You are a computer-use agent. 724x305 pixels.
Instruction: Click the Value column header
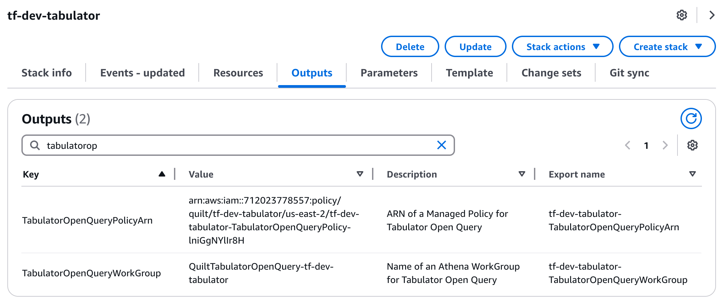coord(201,174)
